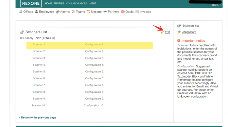The height and width of the screenshot is (127, 228).
Task: Select the 'Scanner 2:' label
Action: click(39, 51)
